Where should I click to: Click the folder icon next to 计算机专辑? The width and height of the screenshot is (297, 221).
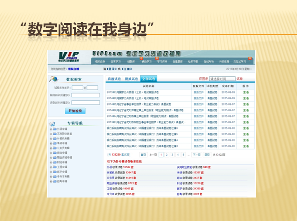(54, 138)
